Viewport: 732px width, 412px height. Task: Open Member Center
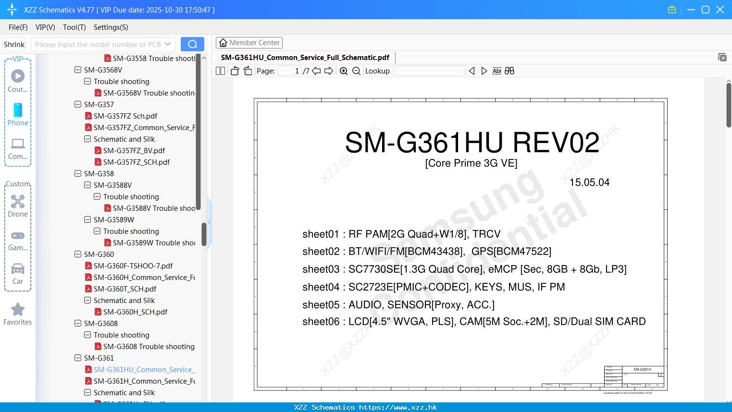tap(249, 43)
